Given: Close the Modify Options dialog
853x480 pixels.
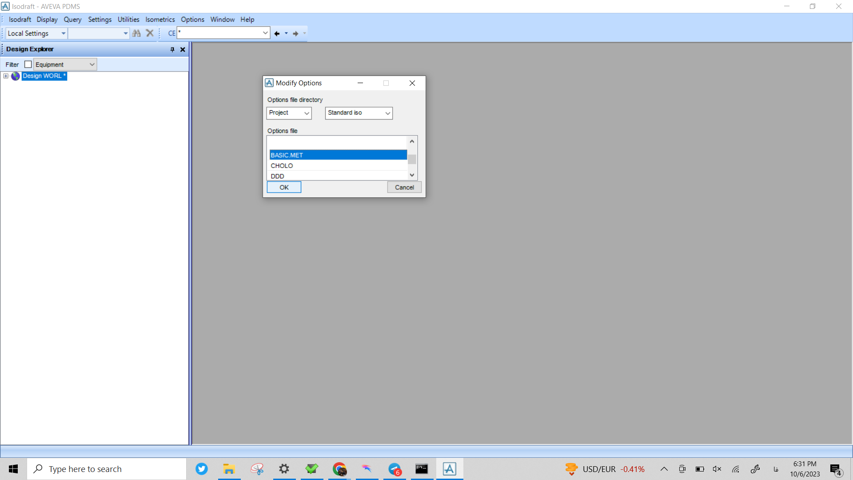Looking at the screenshot, I should (x=412, y=83).
